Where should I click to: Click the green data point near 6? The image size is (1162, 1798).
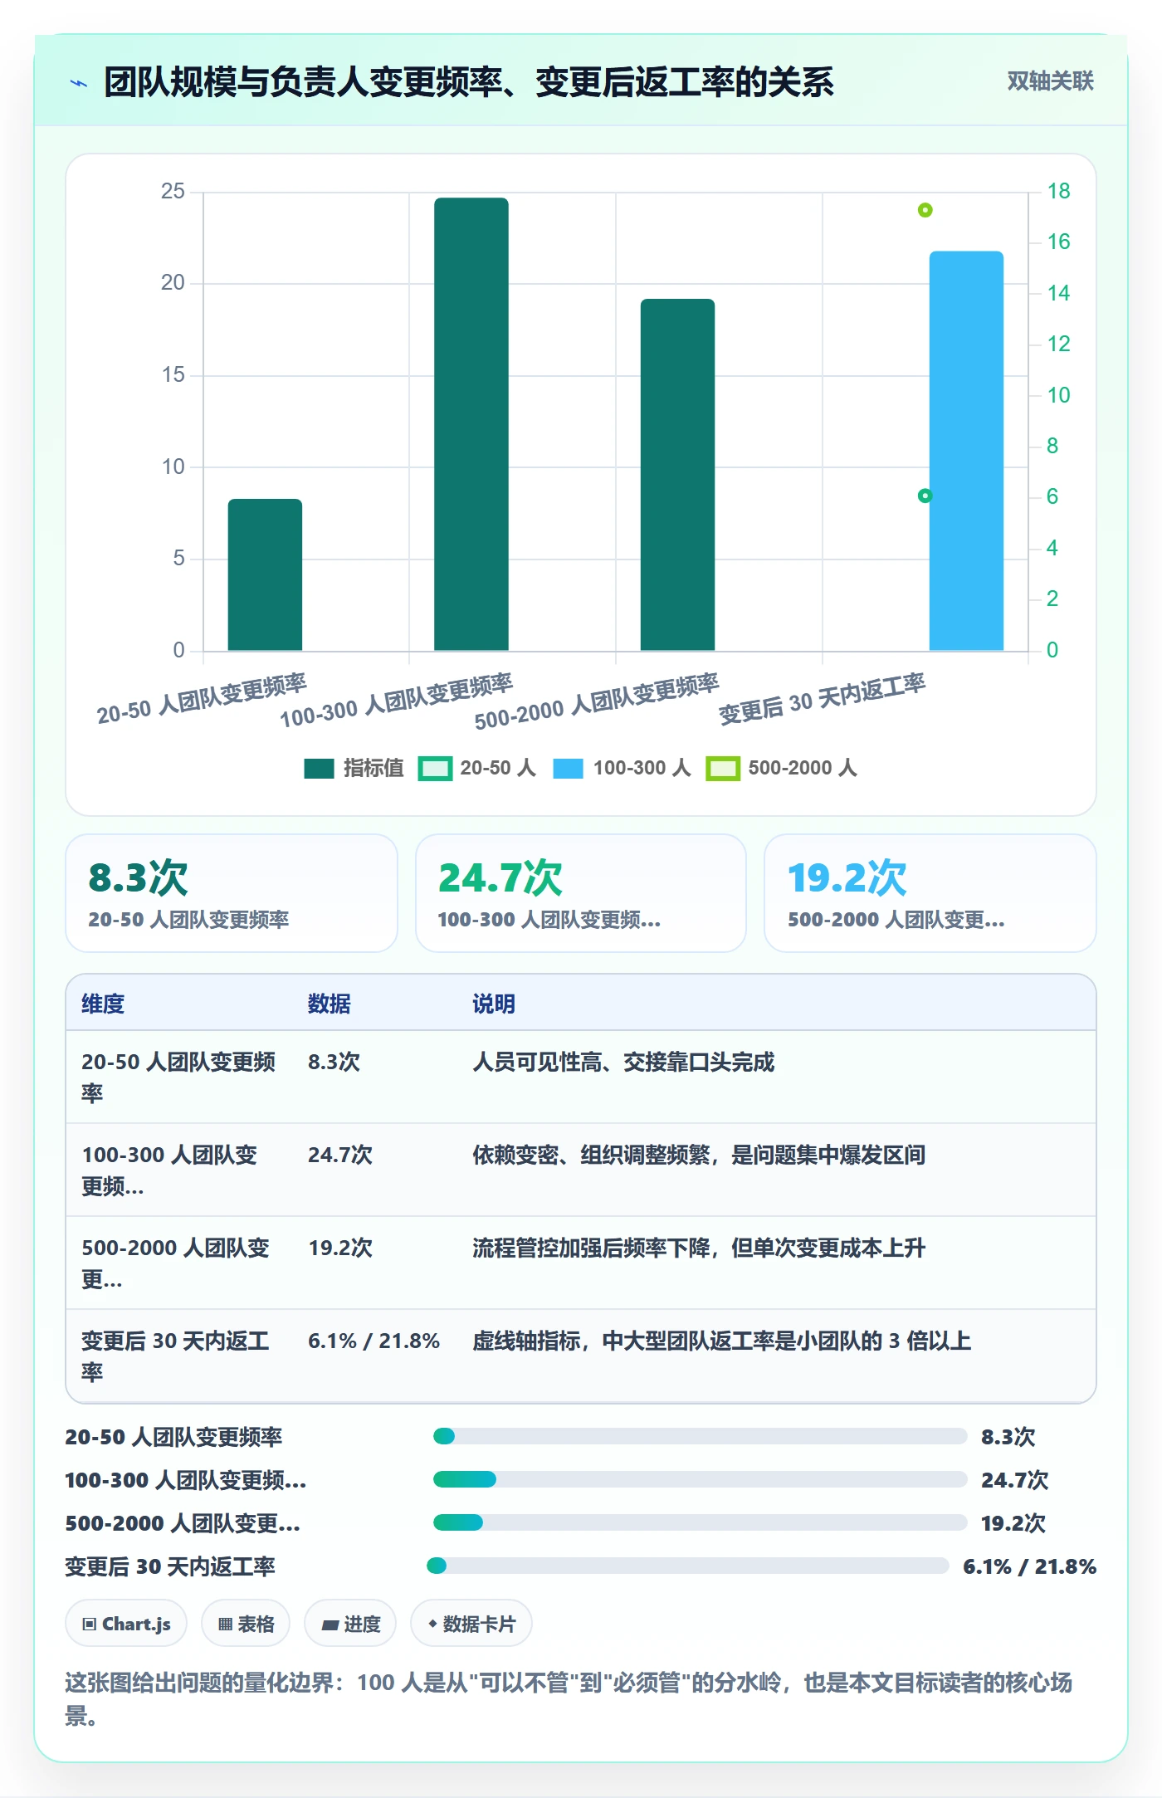point(925,496)
